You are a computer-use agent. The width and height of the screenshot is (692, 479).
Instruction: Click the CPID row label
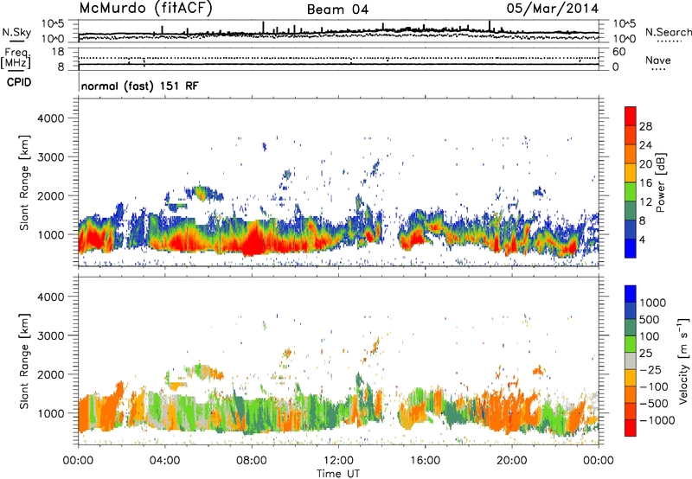coord(19,82)
